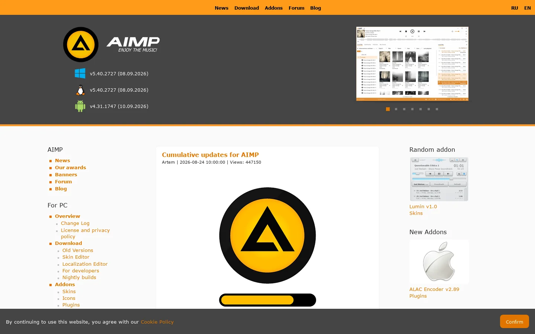This screenshot has height=334, width=535.
Task: Open Blog in the top navigation bar
Action: tap(315, 8)
